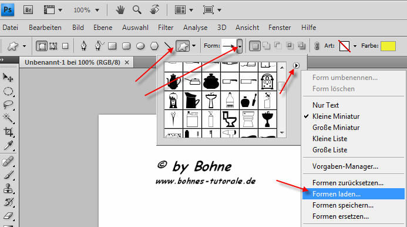
Task: Click the yellow Farbe color swatch
Action: pyautogui.click(x=388, y=46)
